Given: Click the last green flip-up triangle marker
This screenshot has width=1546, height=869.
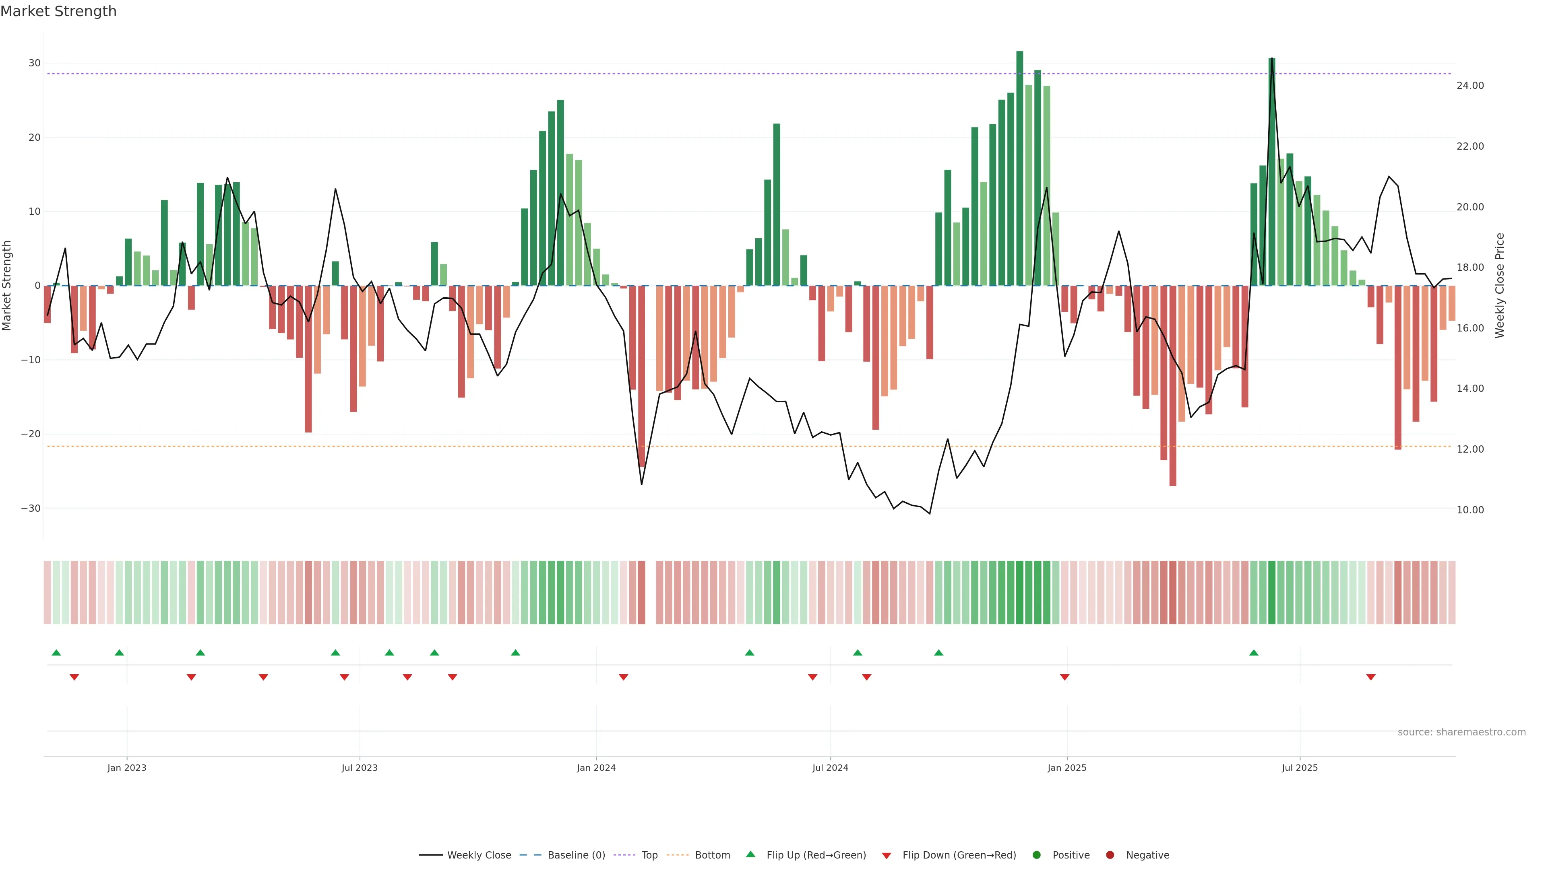Looking at the screenshot, I should [1254, 653].
